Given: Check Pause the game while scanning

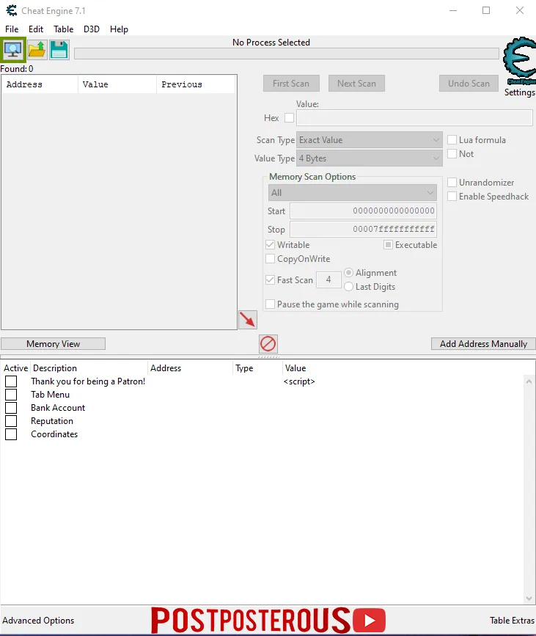Looking at the screenshot, I should click(x=270, y=304).
